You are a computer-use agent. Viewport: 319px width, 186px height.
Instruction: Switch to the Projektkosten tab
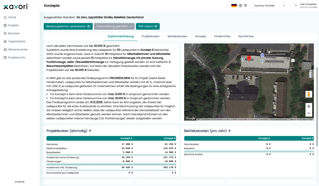[151, 37]
